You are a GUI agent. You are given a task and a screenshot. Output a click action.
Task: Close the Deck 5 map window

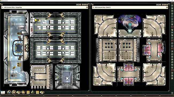click(x=168, y=5)
